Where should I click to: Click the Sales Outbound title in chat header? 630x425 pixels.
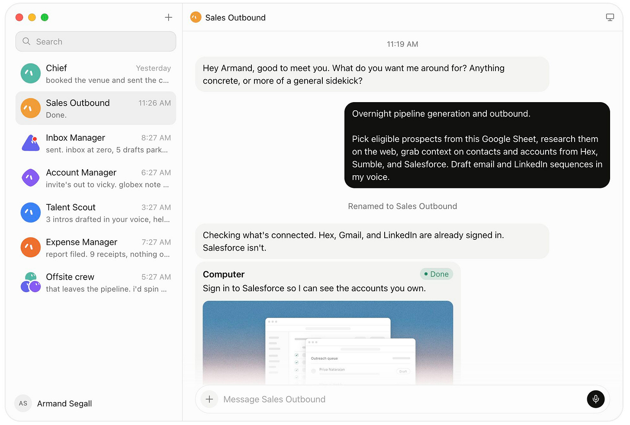click(235, 18)
